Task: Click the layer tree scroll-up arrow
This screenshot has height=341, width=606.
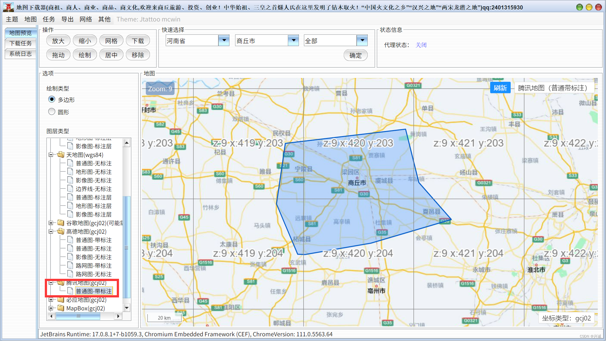Action: [x=127, y=143]
